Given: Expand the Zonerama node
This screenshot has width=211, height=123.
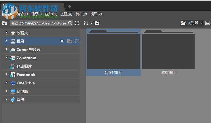Looking at the screenshot, I should 6,58.
